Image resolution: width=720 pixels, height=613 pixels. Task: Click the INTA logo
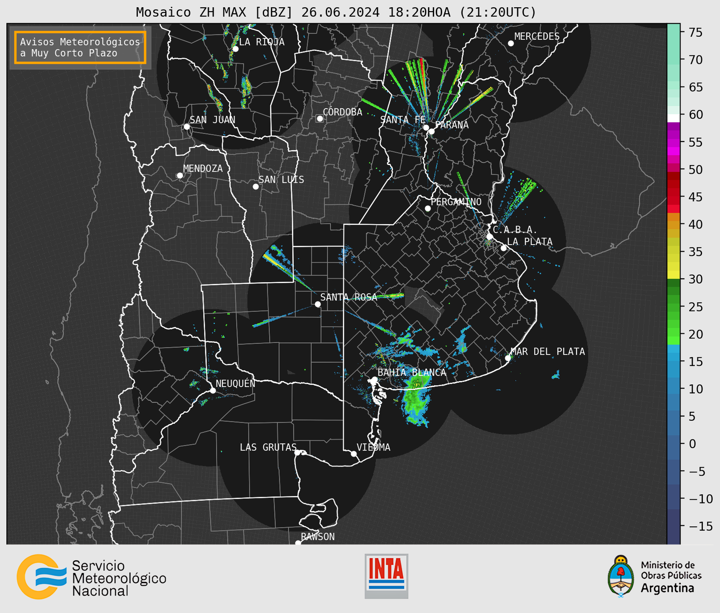[386, 576]
